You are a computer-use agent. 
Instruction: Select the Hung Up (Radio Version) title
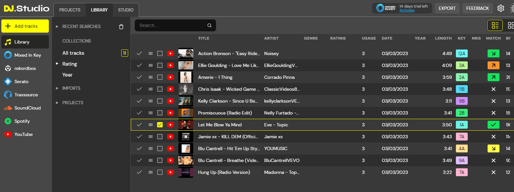coord(224,172)
